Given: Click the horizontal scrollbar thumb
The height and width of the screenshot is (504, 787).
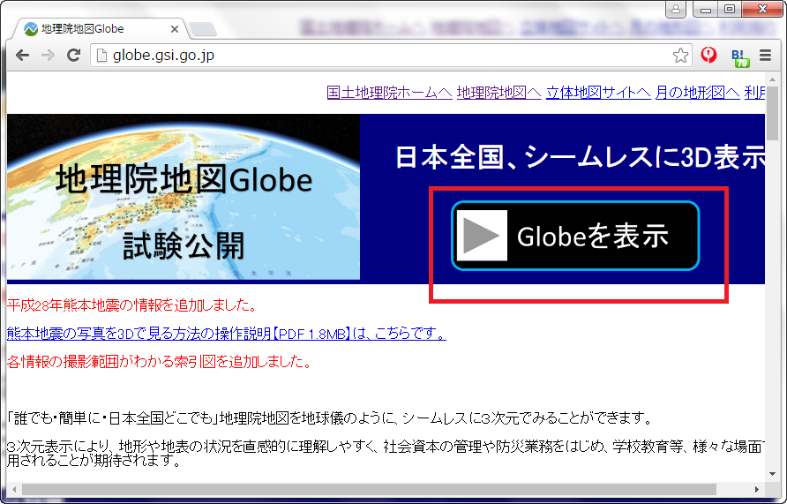Looking at the screenshot, I should point(369,489).
